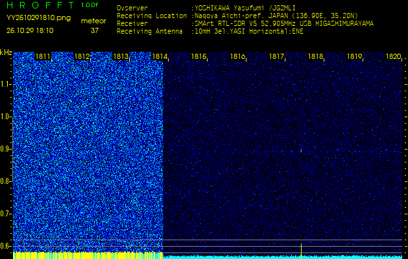The width and height of the screenshot is (408, 259).
Task: Click the 1820 time marker
Action: (393, 56)
